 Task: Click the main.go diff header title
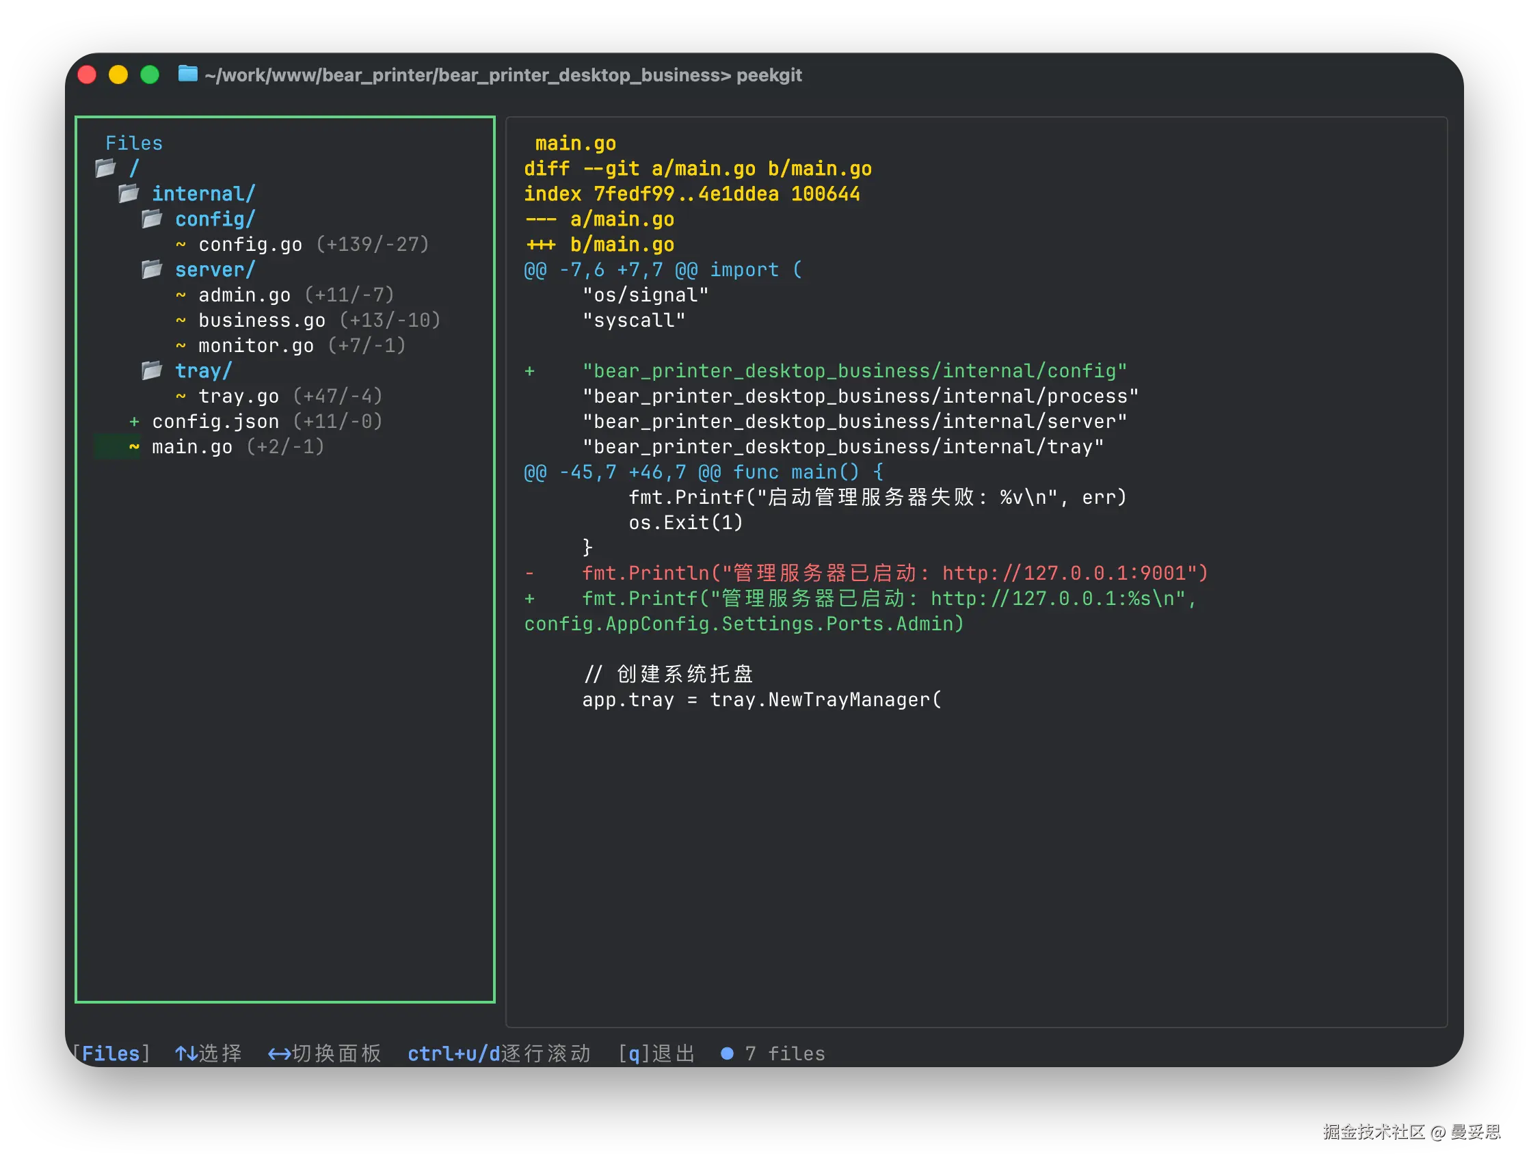click(575, 144)
